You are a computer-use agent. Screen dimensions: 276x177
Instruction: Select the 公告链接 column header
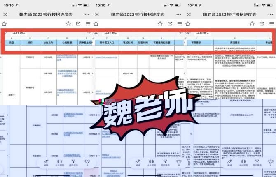click(67, 42)
